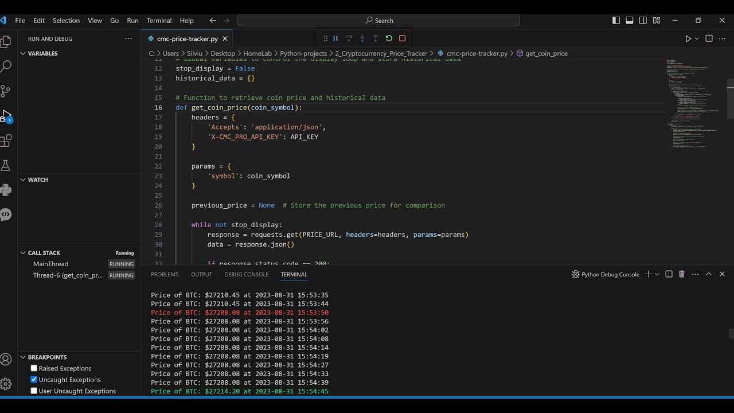This screenshot has height=413, width=734.
Task: Toggle the bottom panel layout icon
Action: [629, 20]
